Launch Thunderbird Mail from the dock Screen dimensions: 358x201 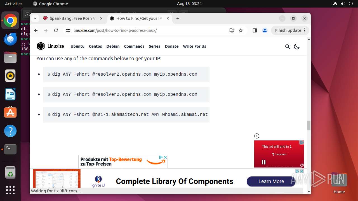click(10, 39)
